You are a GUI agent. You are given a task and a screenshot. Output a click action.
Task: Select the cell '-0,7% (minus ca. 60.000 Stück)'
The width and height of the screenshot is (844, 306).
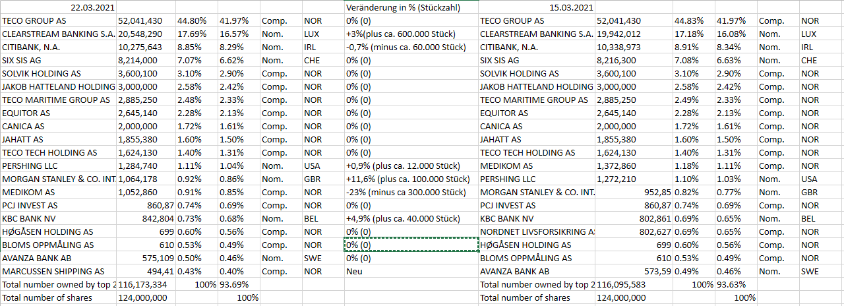click(411, 47)
